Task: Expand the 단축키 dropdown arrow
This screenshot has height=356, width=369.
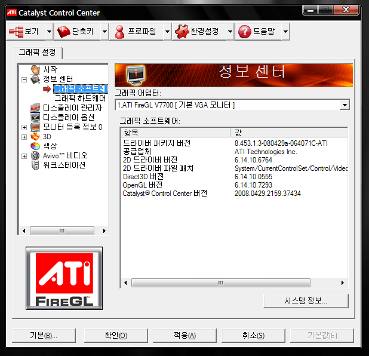Action: (x=104, y=31)
